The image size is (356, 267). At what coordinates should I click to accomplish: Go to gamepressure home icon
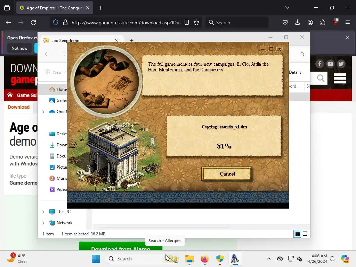10,95
